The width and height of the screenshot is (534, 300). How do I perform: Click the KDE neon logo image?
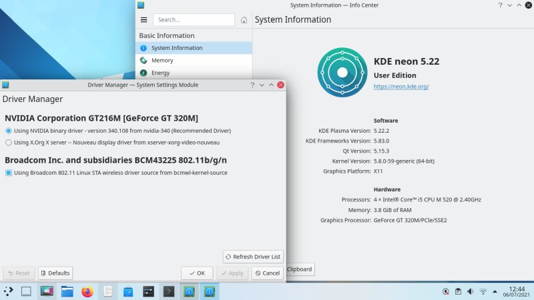tap(342, 73)
